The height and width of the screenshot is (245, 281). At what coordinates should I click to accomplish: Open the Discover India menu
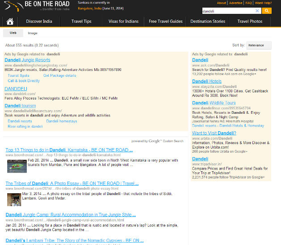[x=39, y=21]
